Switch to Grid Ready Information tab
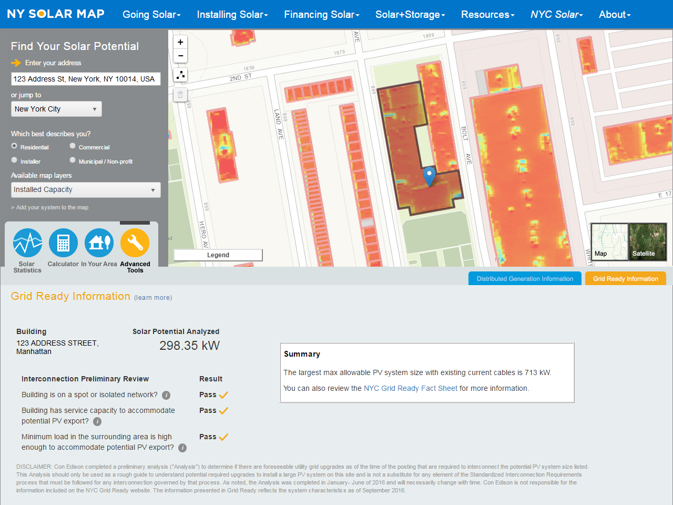Screen dimensions: 673x505 tap(626, 278)
